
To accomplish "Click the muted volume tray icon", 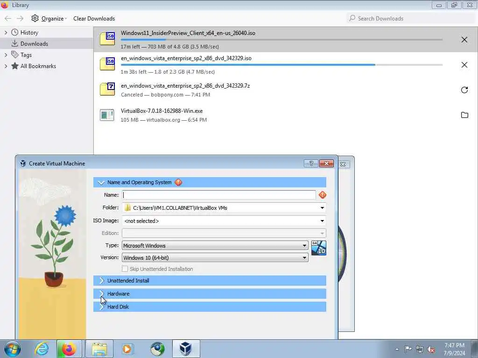I will pyautogui.click(x=431, y=350).
